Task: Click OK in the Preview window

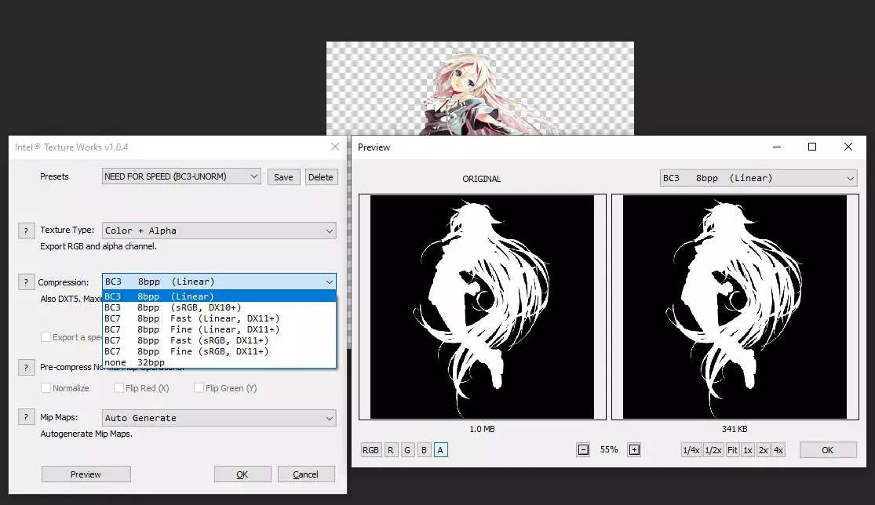Action: 828,450
